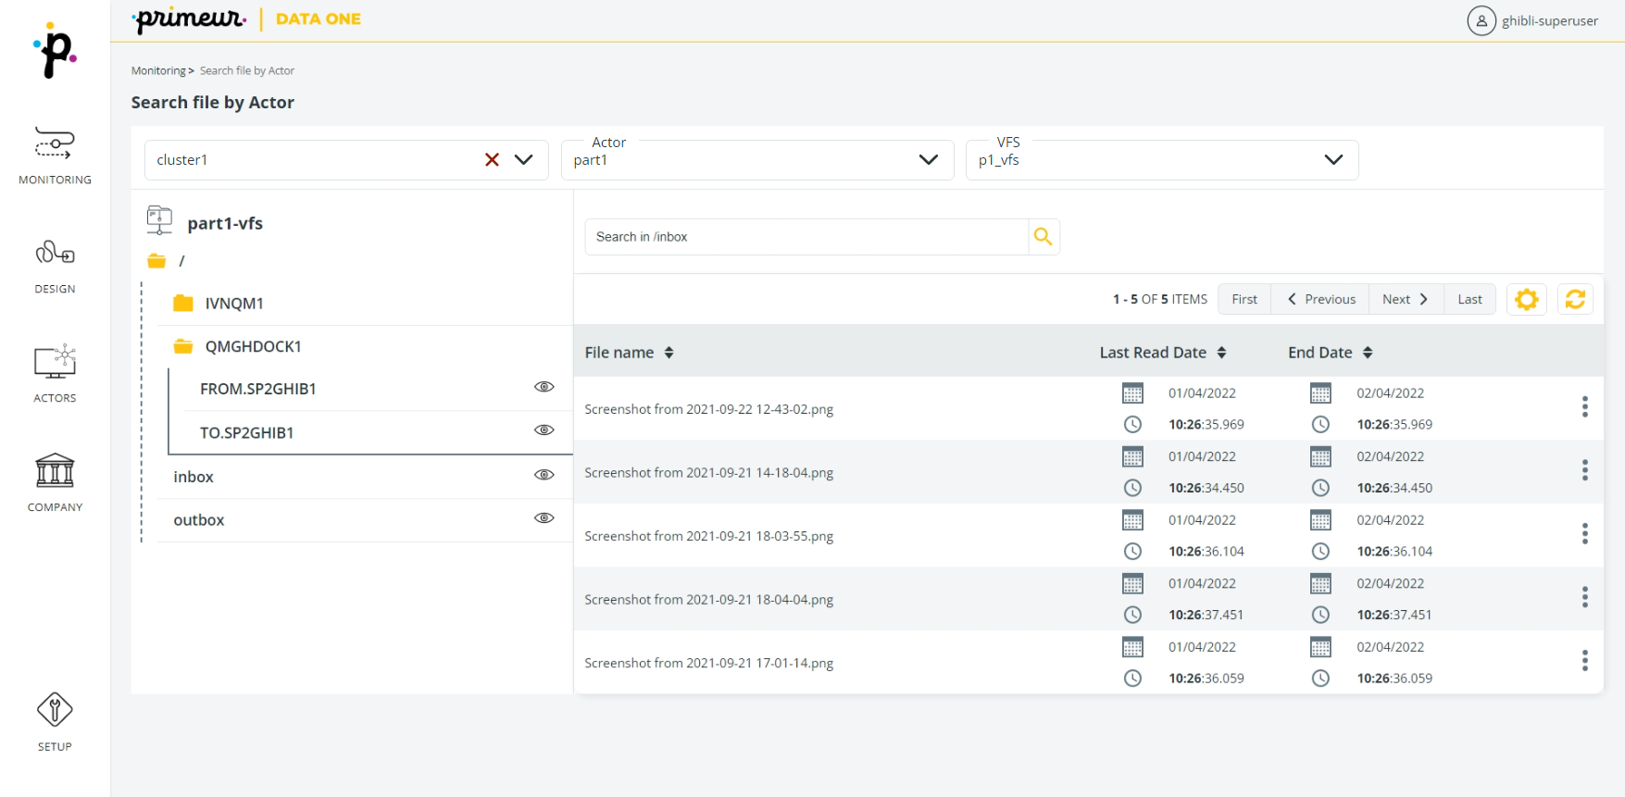Click the Search in /inbox field

806,237
